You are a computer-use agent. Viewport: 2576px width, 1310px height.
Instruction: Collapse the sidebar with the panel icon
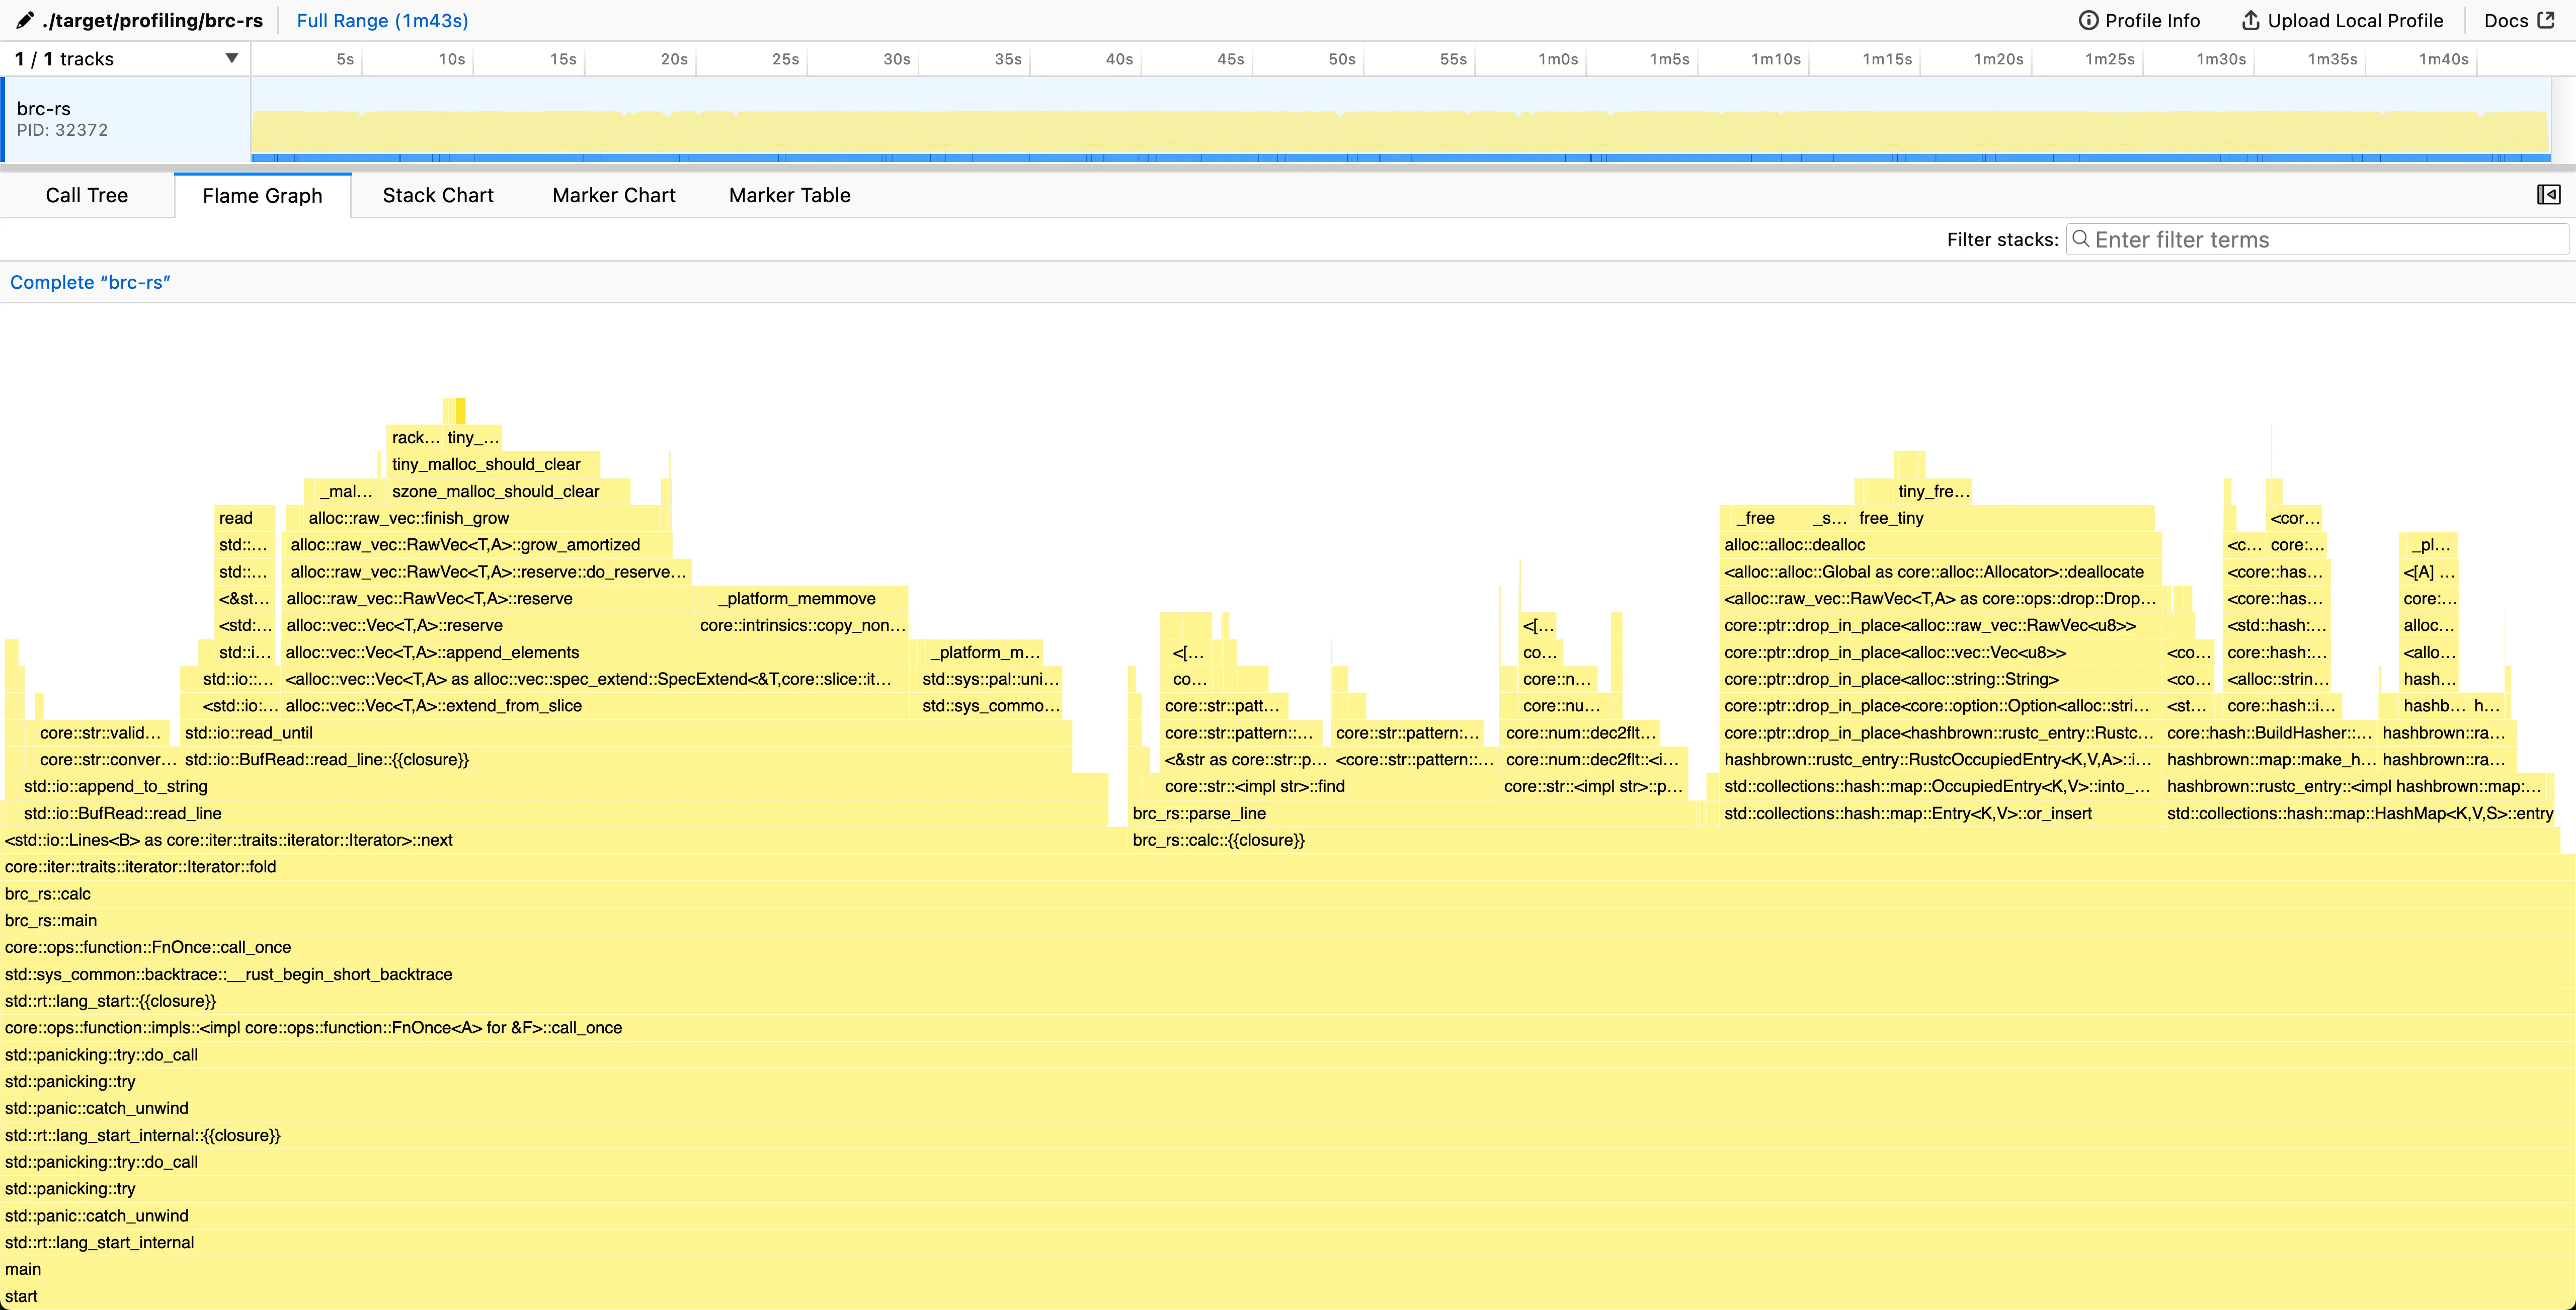[x=2548, y=194]
